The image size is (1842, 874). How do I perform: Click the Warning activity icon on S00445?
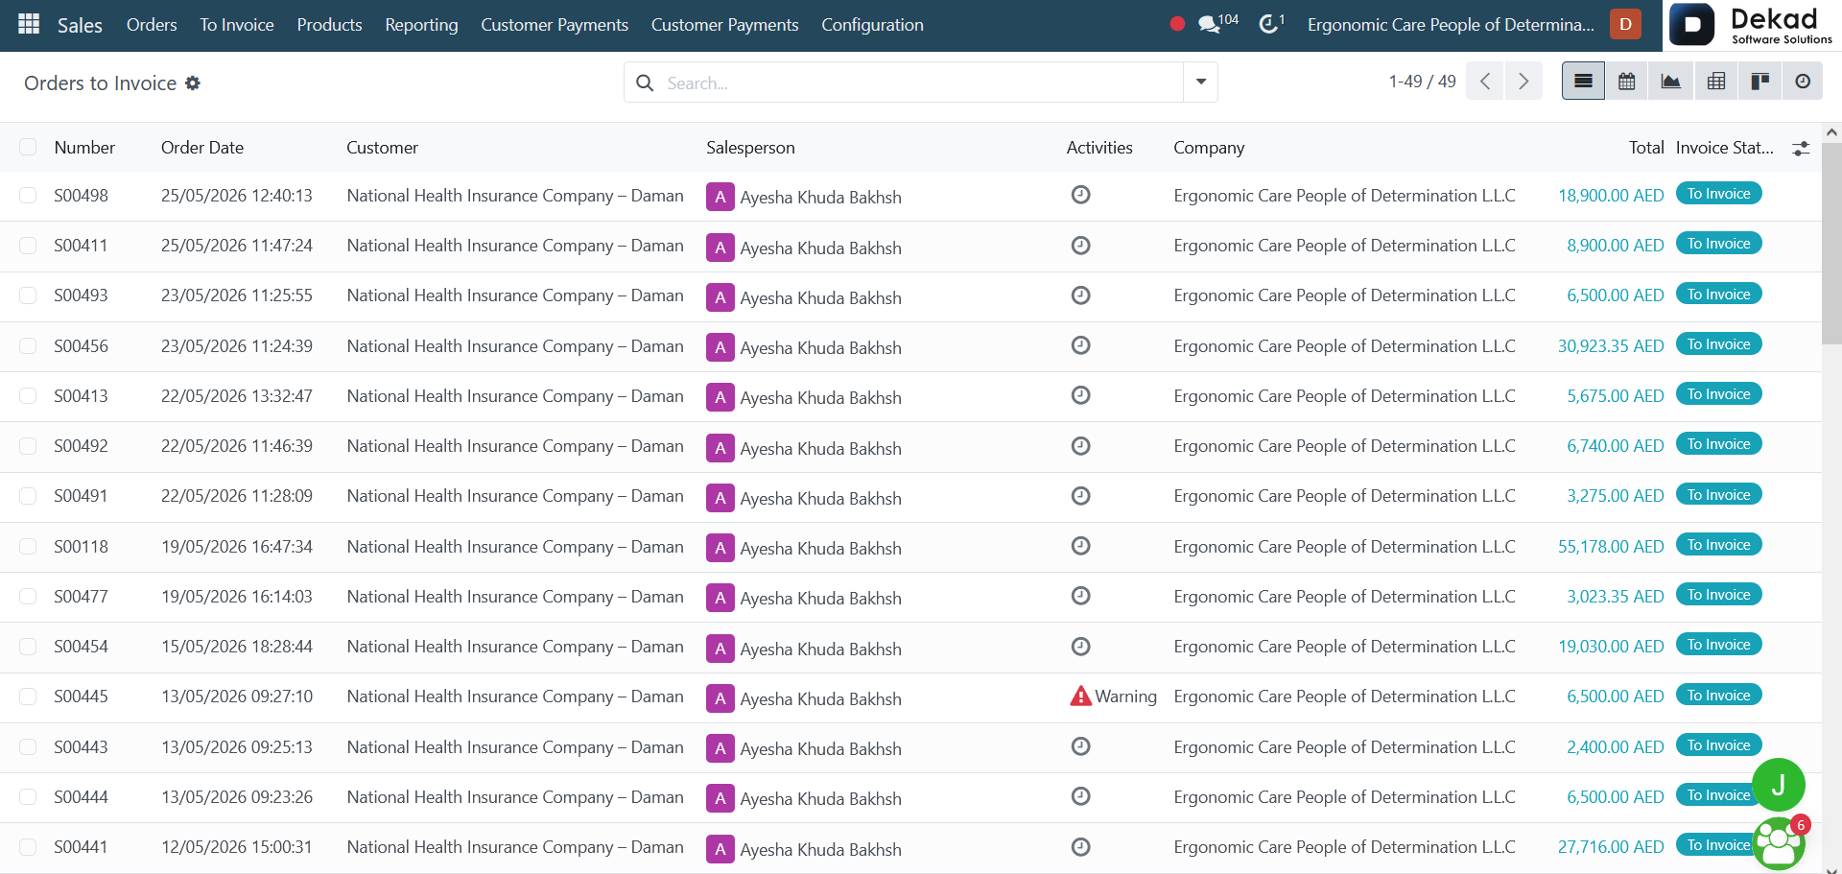tap(1080, 697)
